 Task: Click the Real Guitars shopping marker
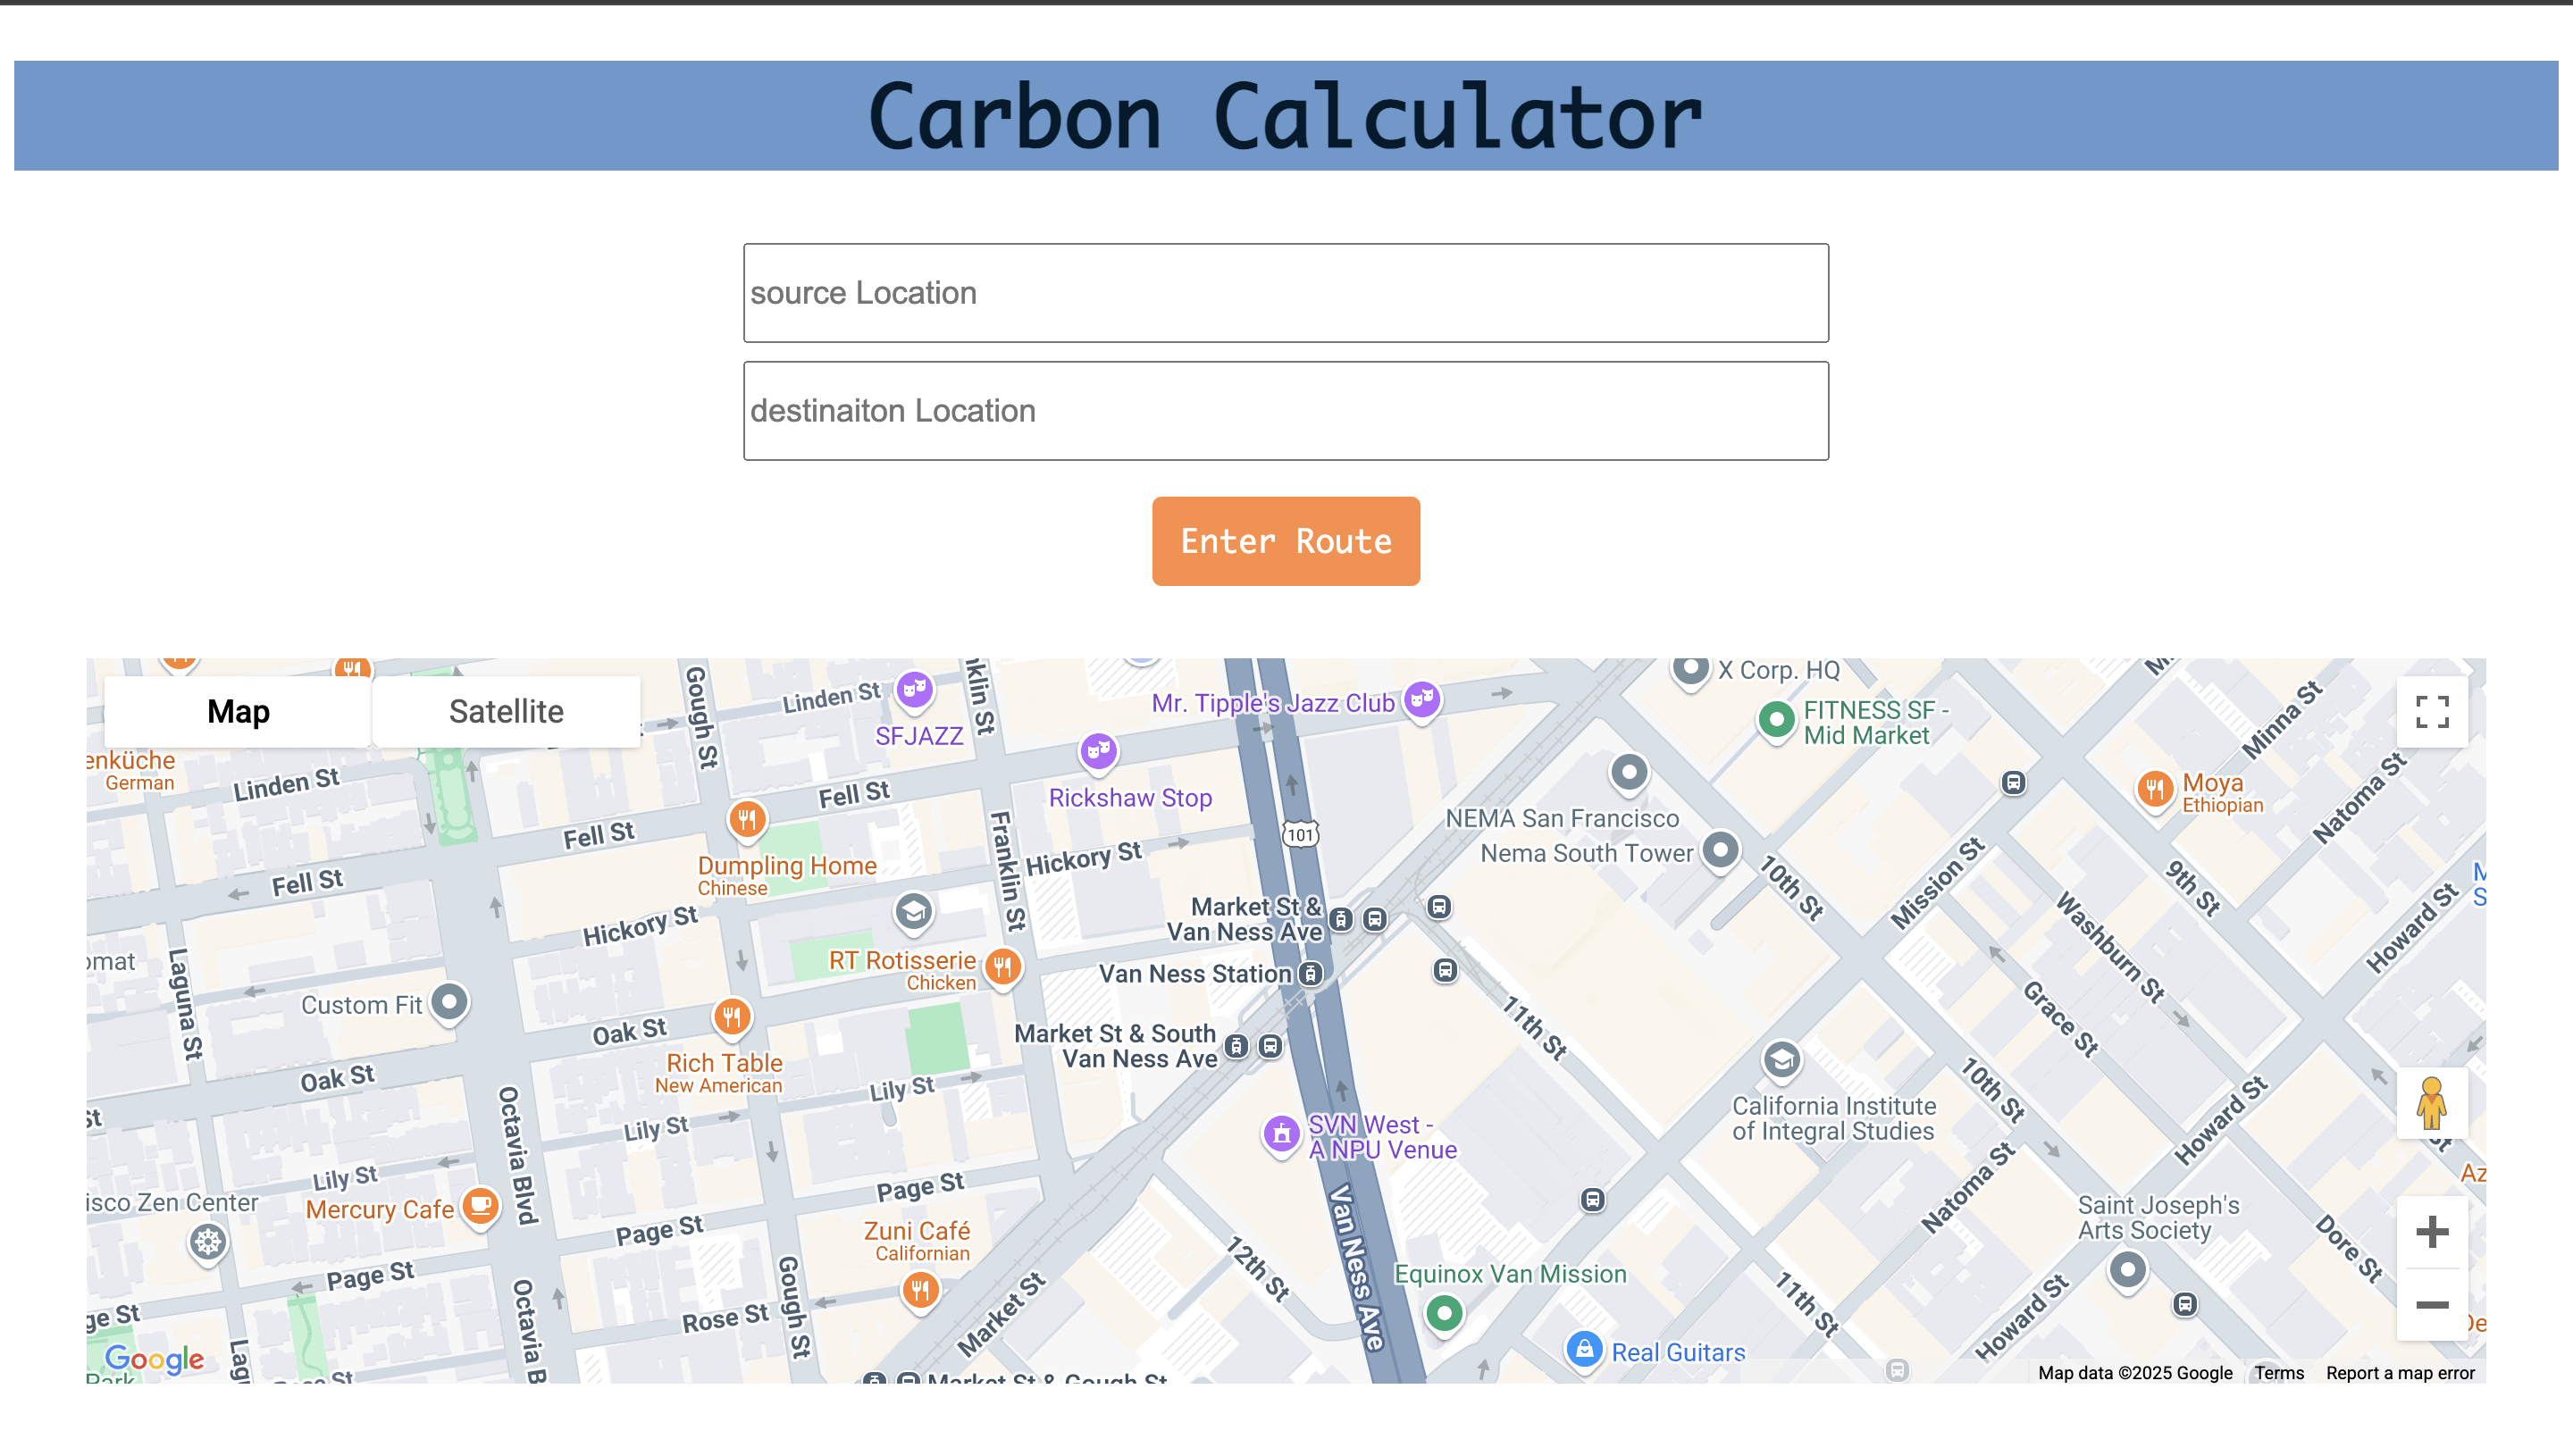click(1584, 1350)
